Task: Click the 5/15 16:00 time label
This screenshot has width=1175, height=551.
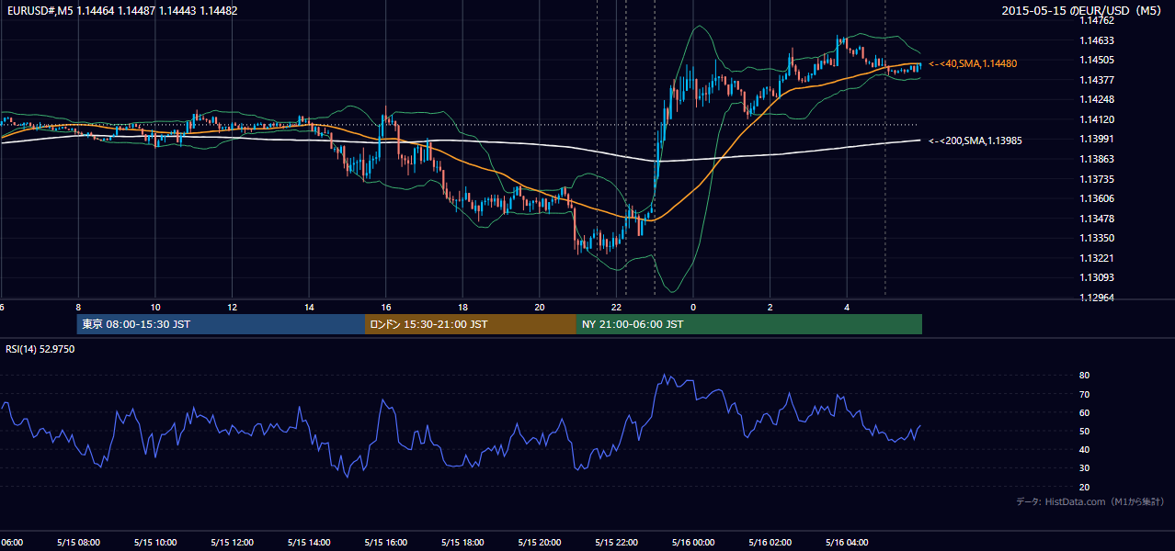Action: click(385, 543)
